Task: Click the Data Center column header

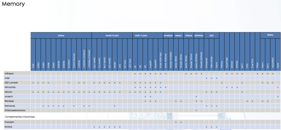Action: click(211, 54)
